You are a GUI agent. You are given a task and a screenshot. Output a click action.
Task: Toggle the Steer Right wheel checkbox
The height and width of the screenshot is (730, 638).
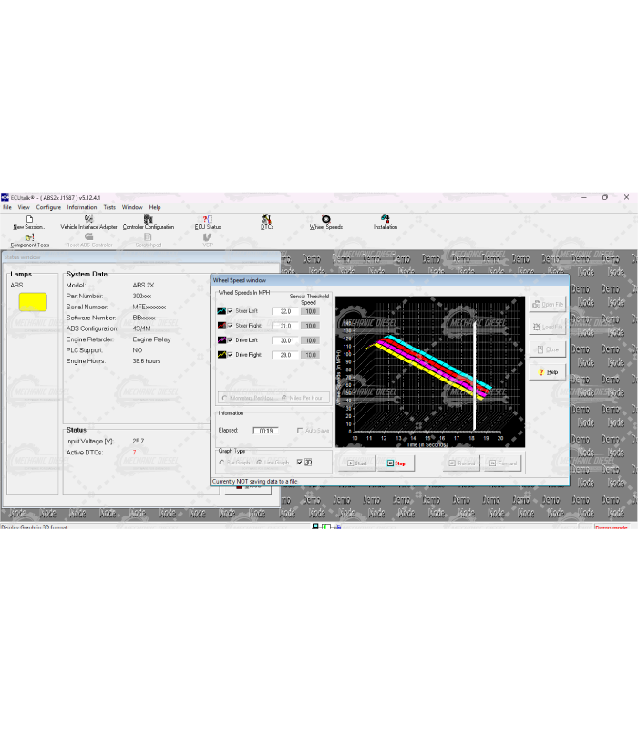231,326
